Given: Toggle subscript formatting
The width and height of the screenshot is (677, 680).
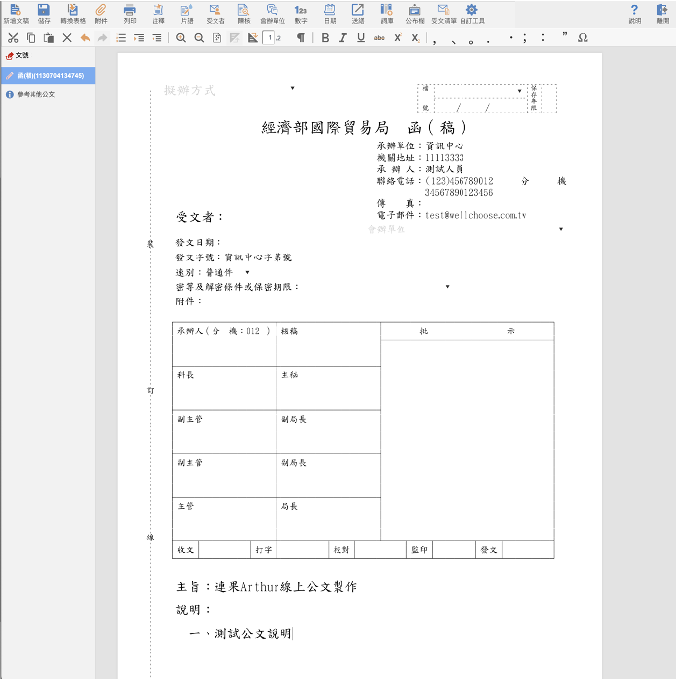Looking at the screenshot, I should 415,38.
